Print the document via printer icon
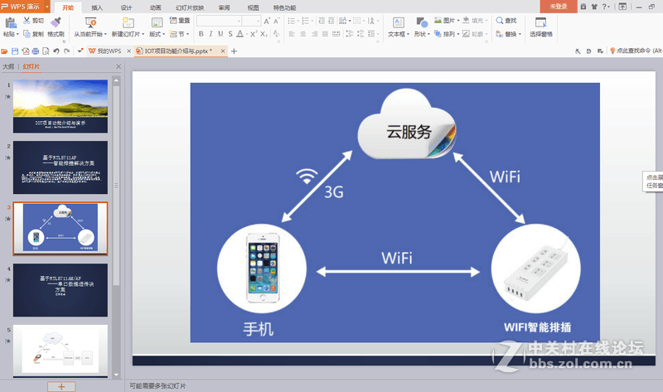Viewport: 663px width, 392px height. tap(36, 51)
